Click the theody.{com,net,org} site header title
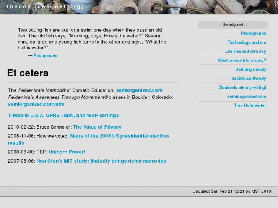The height and width of the screenshot is (208, 278). pyautogui.click(x=46, y=6)
